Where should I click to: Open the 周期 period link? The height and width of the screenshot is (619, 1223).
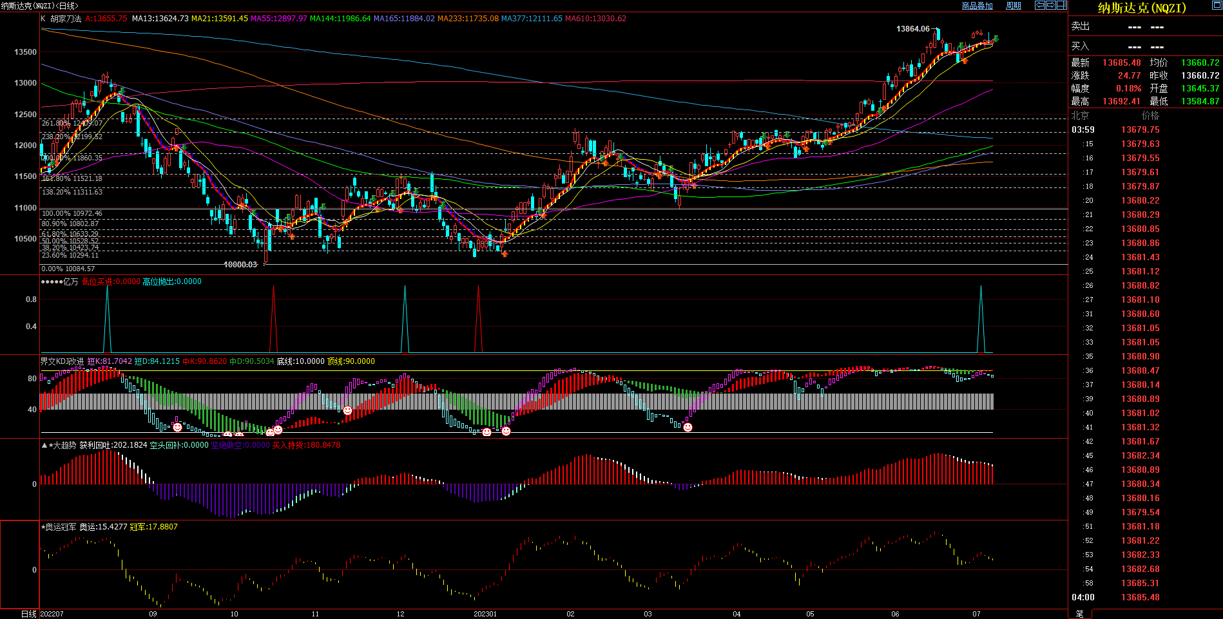tap(1014, 6)
